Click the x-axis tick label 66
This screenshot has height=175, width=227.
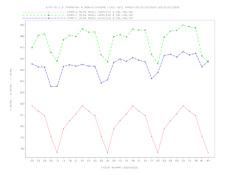(x=171, y=161)
